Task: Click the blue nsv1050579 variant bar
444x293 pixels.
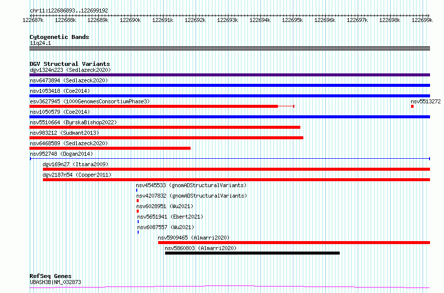Action: click(x=229, y=117)
